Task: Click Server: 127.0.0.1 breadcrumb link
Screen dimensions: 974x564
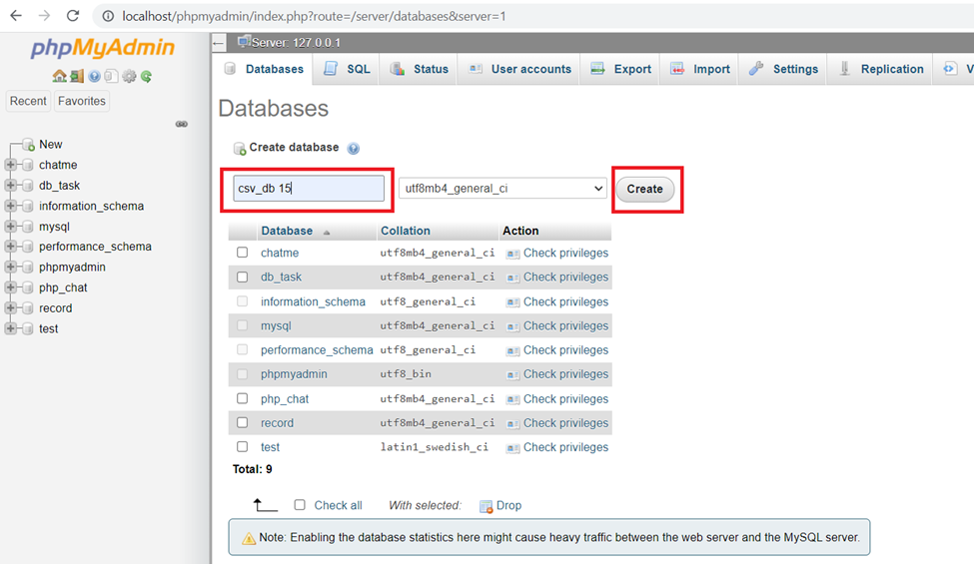Action: 296,42
